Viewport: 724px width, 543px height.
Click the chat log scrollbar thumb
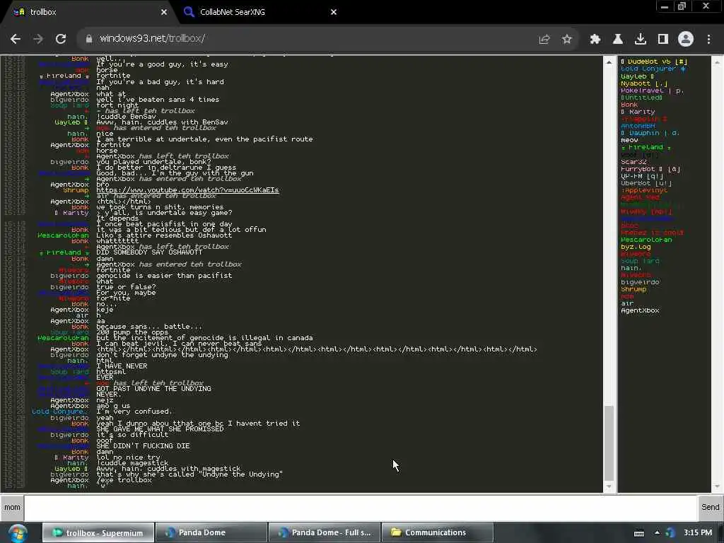click(609, 443)
